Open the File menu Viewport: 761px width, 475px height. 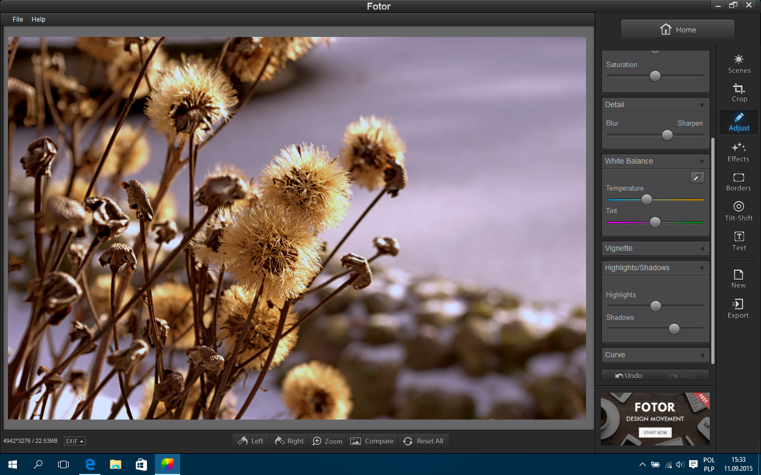tap(18, 19)
